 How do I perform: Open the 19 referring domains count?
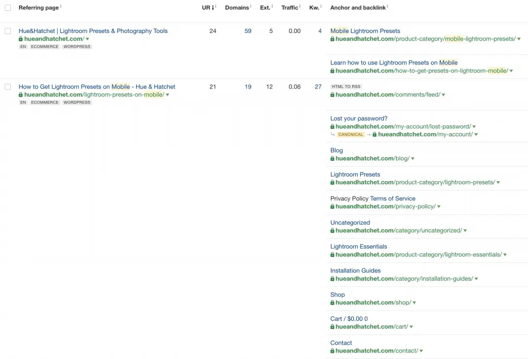248,87
